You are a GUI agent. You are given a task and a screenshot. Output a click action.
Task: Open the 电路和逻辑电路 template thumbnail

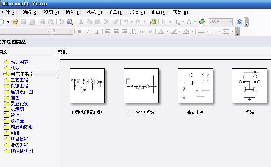pos(87,86)
